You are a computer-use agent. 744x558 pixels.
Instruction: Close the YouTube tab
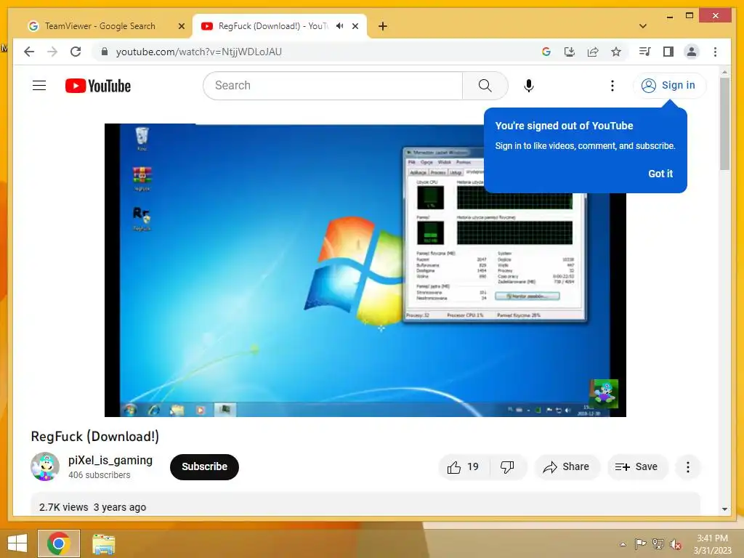tap(355, 26)
